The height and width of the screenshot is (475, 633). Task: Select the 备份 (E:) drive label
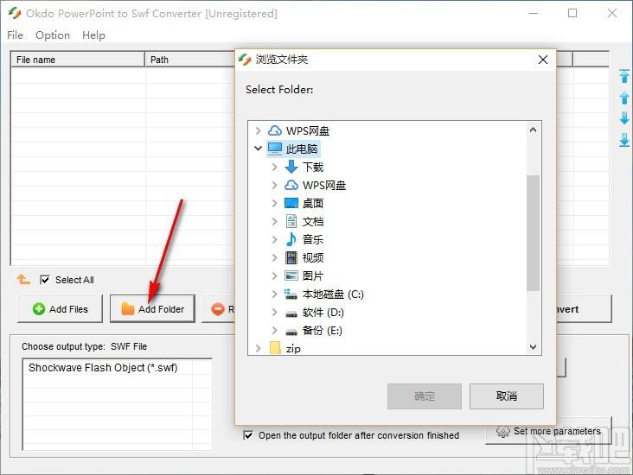coord(323,330)
